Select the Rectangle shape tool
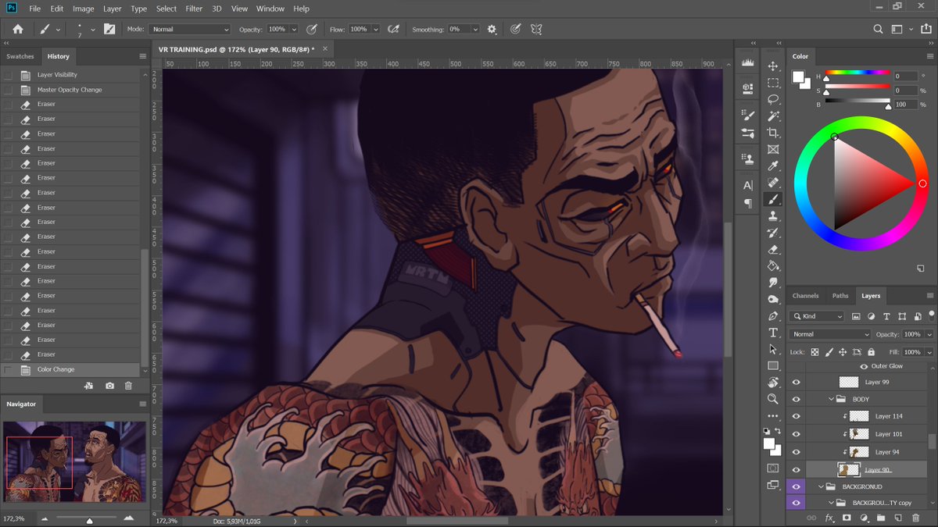938x527 pixels. (x=773, y=365)
